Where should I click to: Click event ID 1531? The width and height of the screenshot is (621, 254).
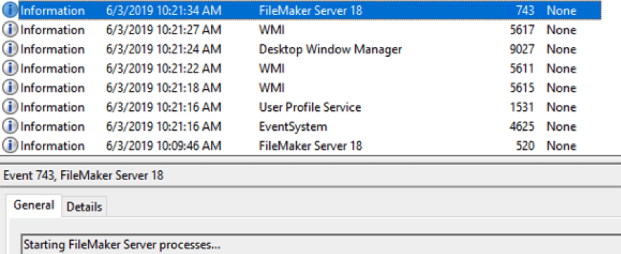pos(522,107)
